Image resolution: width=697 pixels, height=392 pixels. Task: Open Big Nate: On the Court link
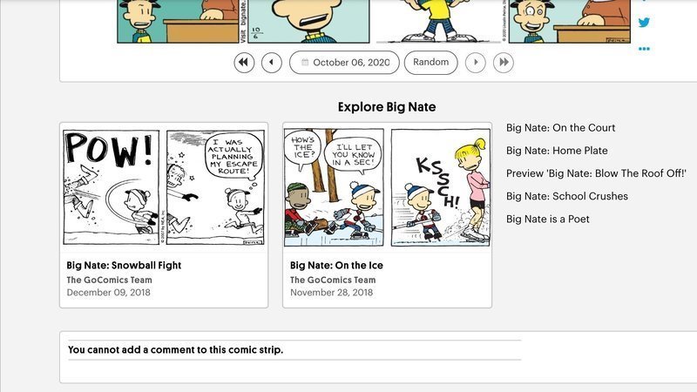pyautogui.click(x=560, y=127)
